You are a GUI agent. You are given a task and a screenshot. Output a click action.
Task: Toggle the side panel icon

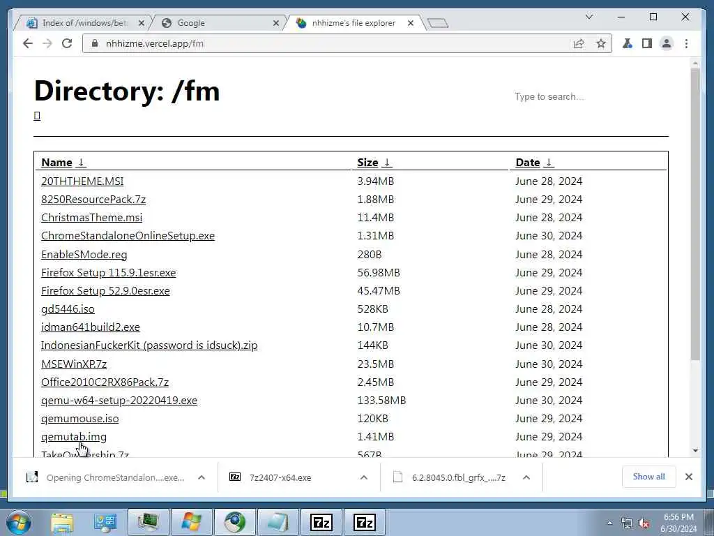647,43
